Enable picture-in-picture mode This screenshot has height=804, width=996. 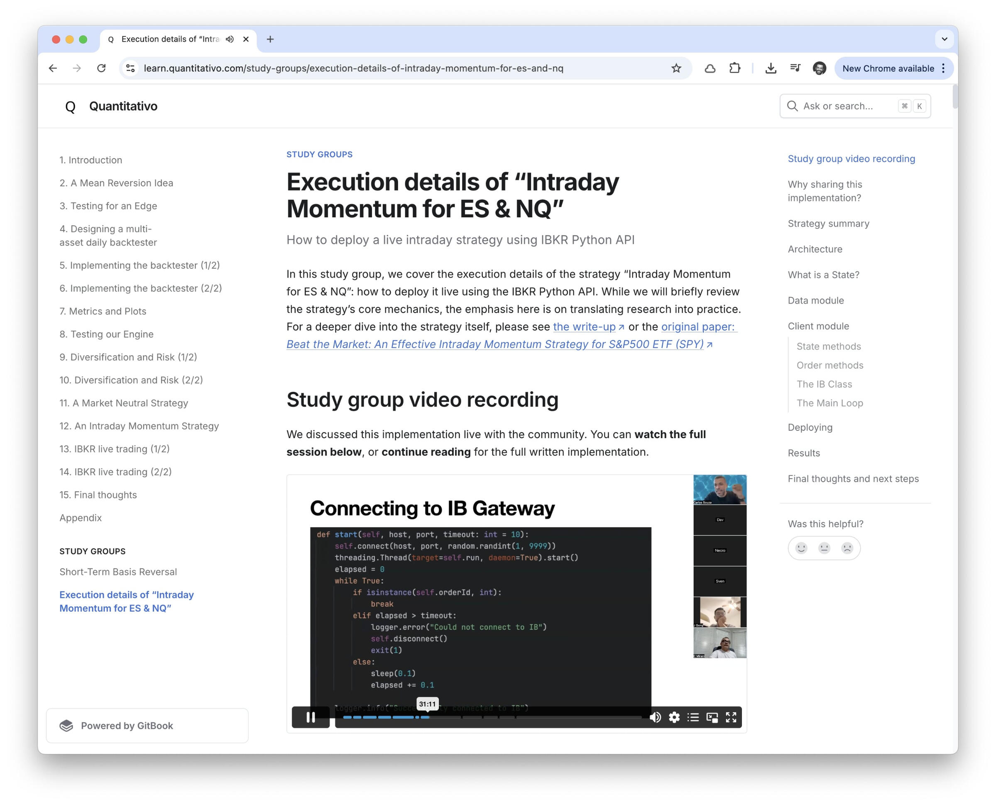click(x=712, y=717)
